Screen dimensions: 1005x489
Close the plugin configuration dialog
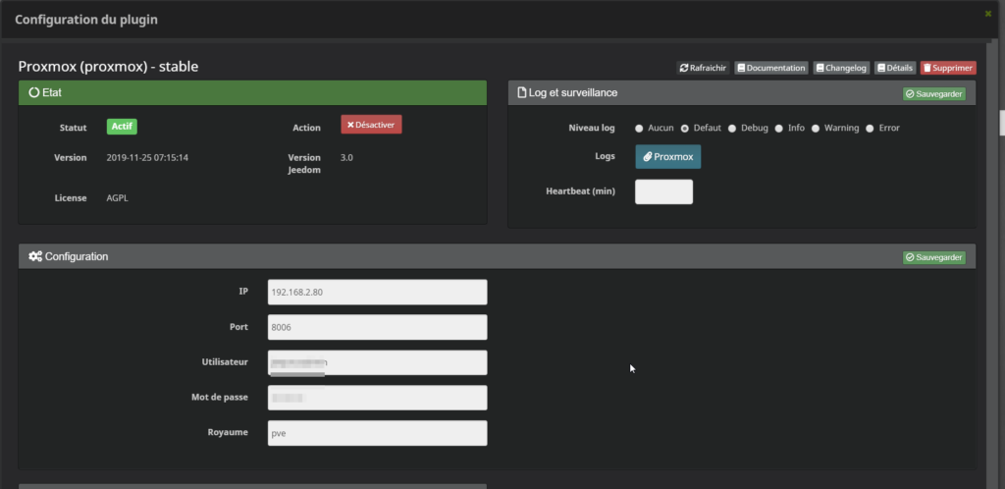pyautogui.click(x=987, y=14)
